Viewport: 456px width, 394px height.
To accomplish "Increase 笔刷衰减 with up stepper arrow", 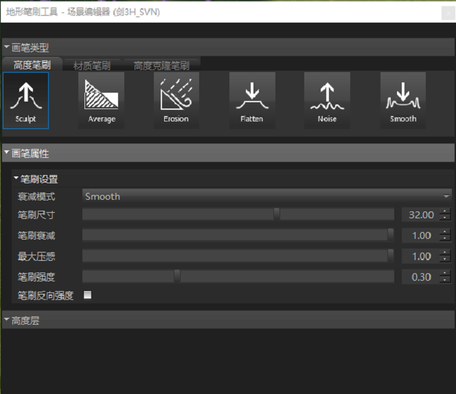I will 445,232.
